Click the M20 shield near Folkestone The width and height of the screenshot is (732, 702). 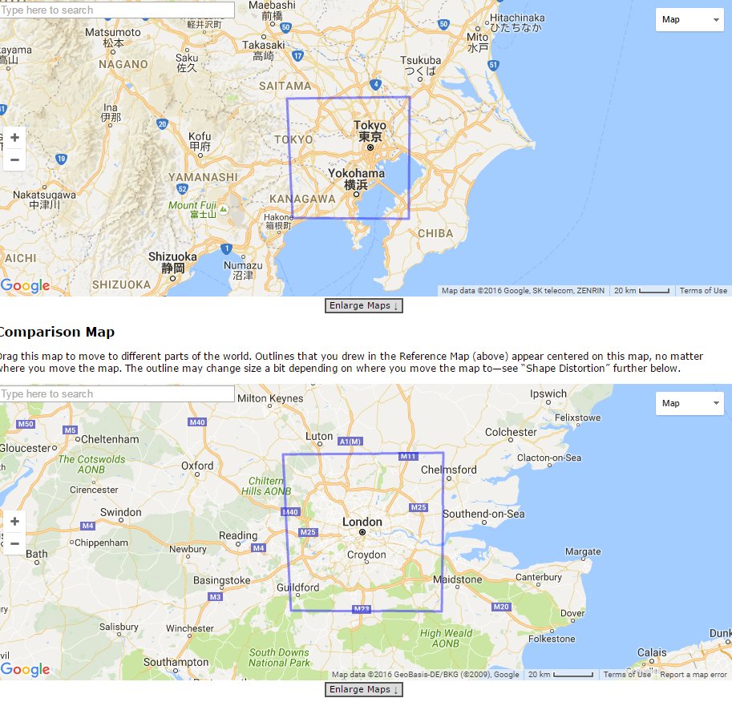coord(501,607)
